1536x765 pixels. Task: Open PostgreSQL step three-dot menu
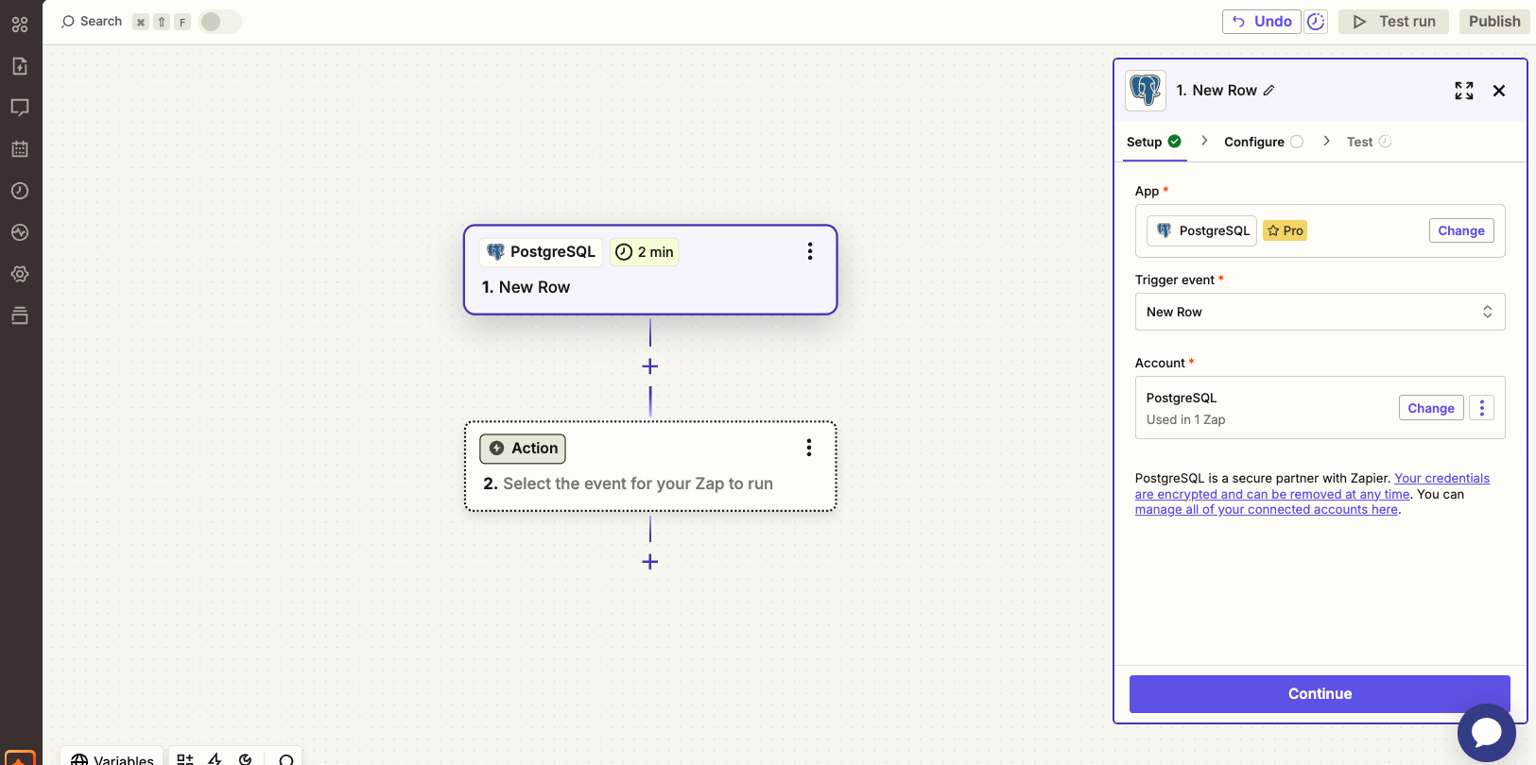pos(809,251)
